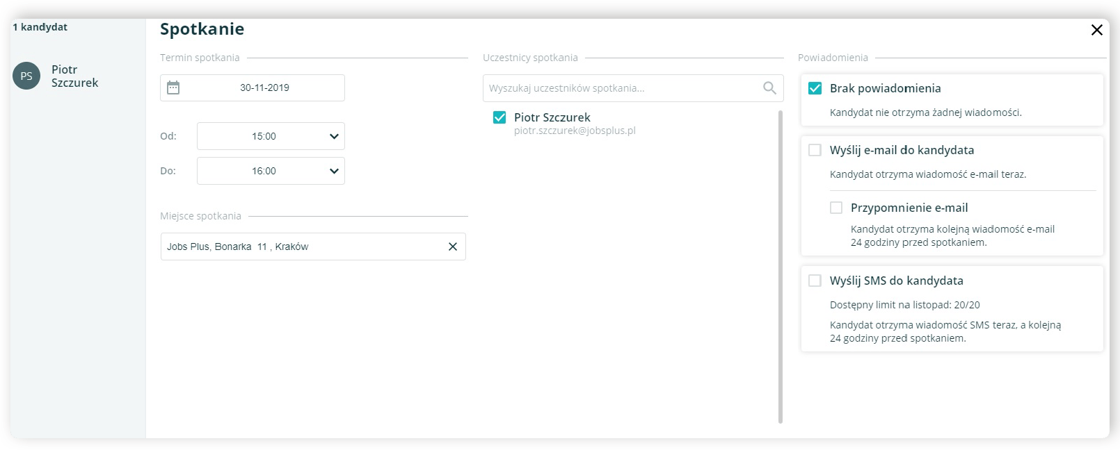Click the calendar icon in date field

pos(173,87)
